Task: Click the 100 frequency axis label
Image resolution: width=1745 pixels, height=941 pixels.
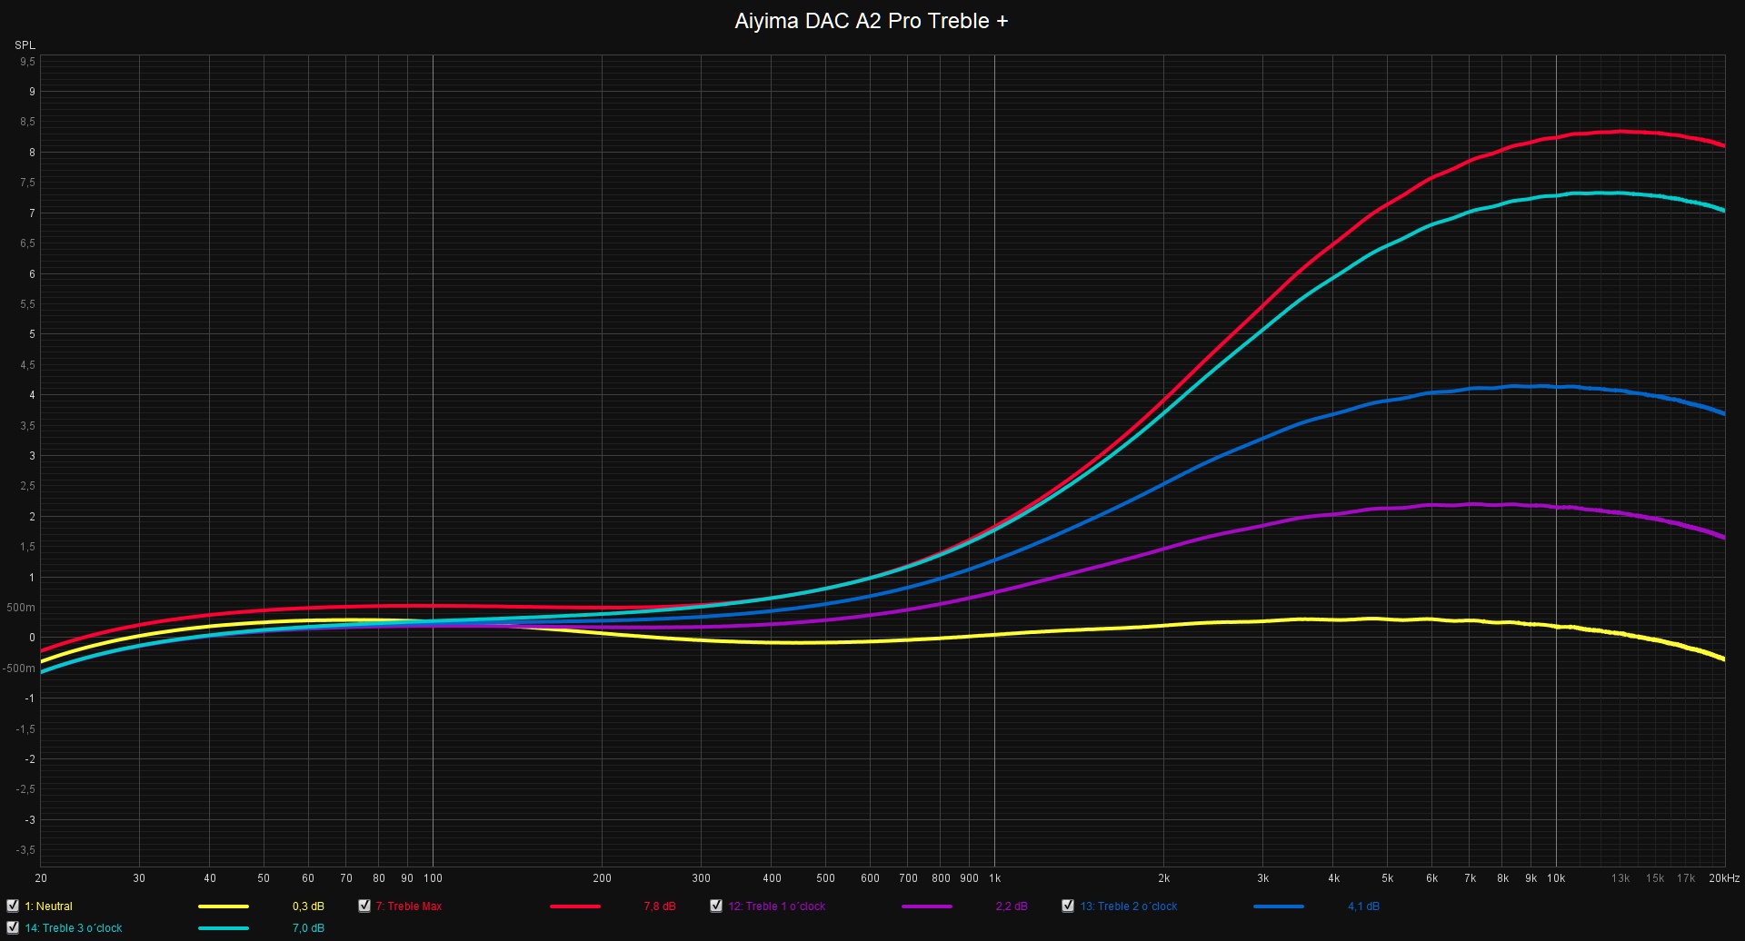Action: [433, 878]
